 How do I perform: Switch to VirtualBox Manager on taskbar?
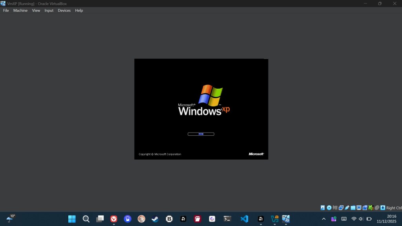click(x=274, y=219)
